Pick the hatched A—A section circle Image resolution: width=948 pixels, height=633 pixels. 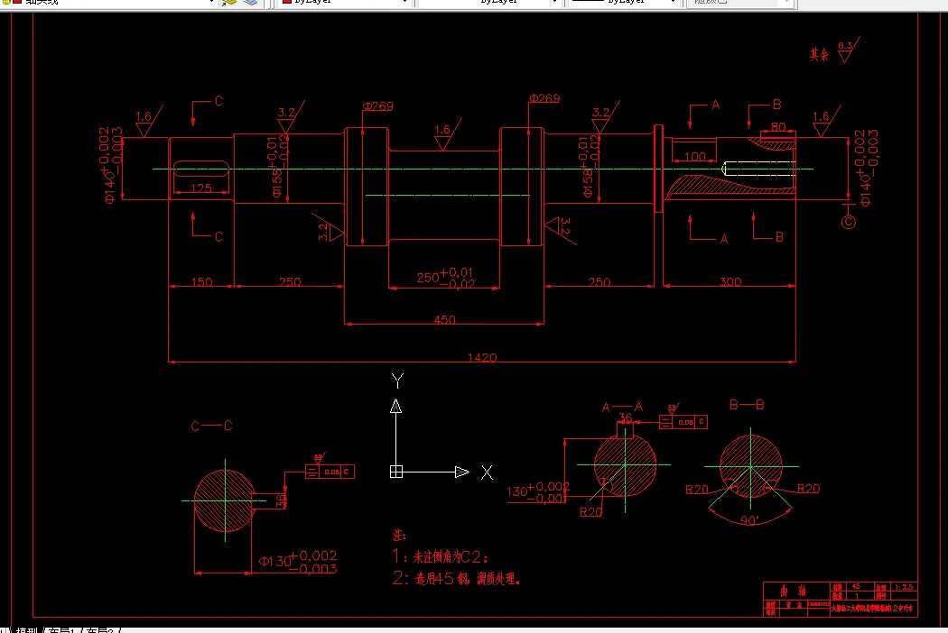point(625,465)
